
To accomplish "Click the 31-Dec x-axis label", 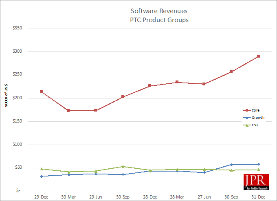I will coord(258,197).
